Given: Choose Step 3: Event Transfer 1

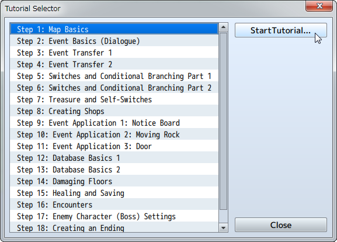Looking at the screenshot, I should [x=114, y=53].
